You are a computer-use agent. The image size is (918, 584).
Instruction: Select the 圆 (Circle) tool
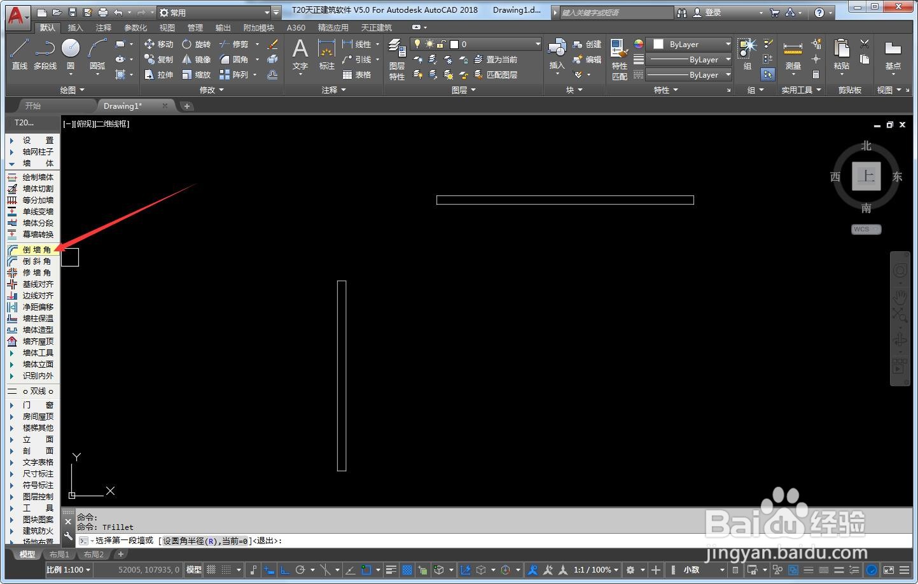[71, 53]
